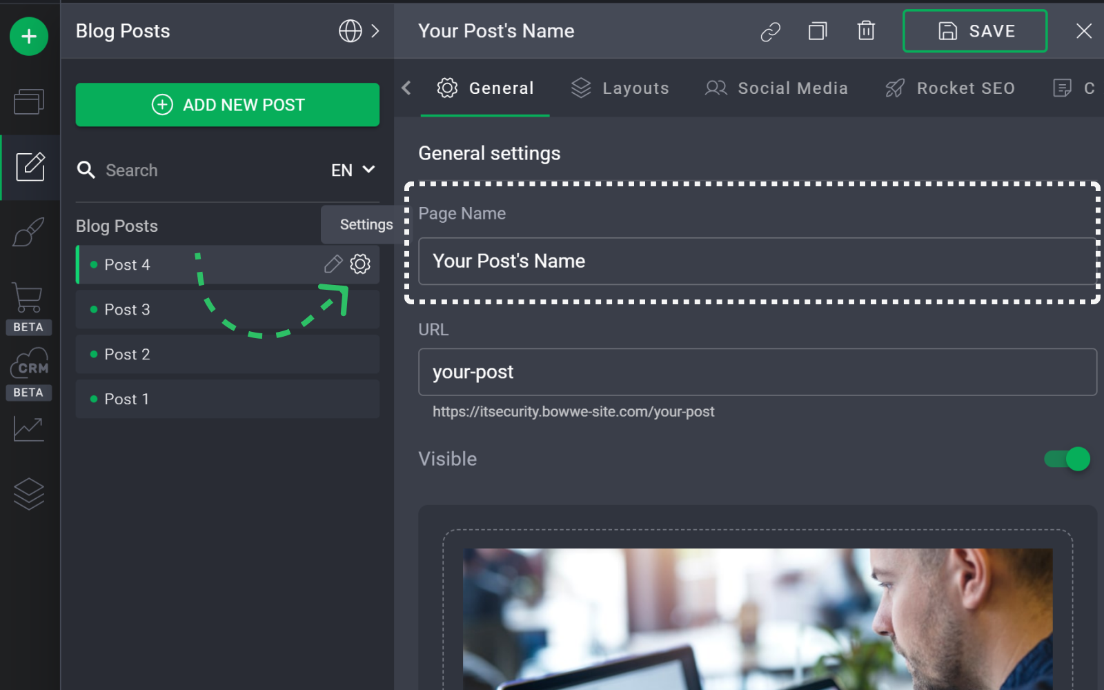Switch to the Rocket SEO tab
Screen dimensions: 1104x690
pos(950,88)
